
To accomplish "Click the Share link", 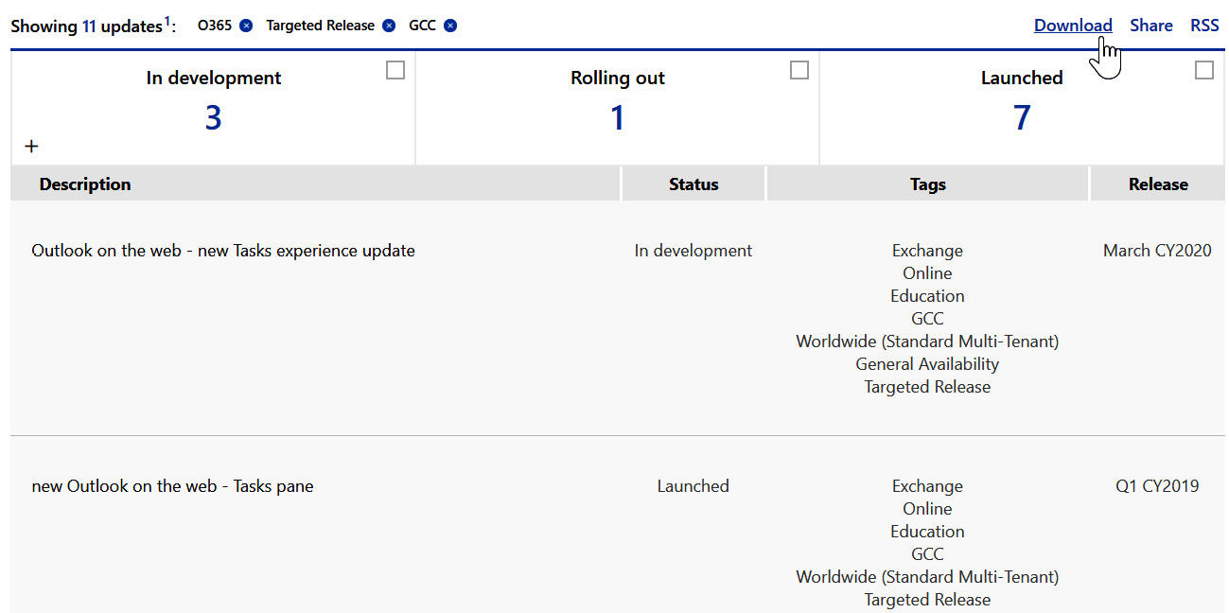I will pos(1151,26).
